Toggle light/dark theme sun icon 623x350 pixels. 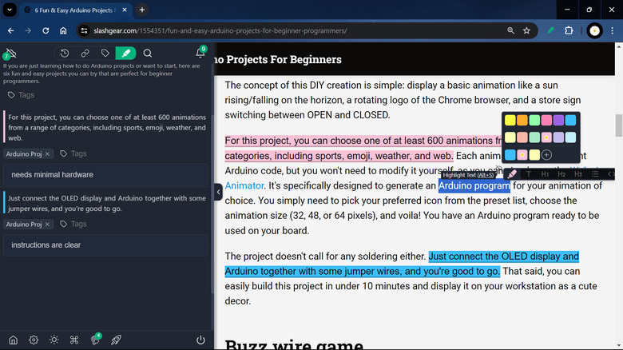click(x=54, y=340)
